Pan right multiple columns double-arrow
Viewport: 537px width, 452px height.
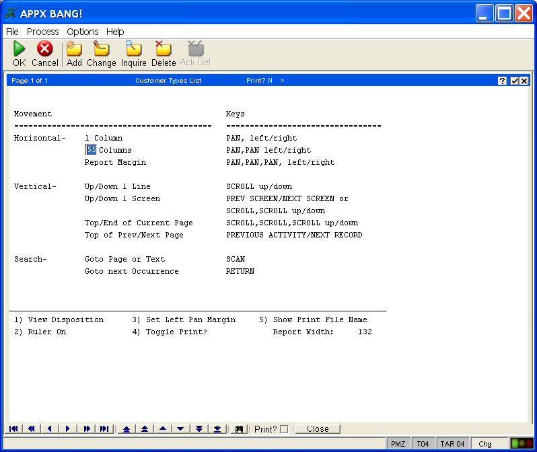[86, 428]
